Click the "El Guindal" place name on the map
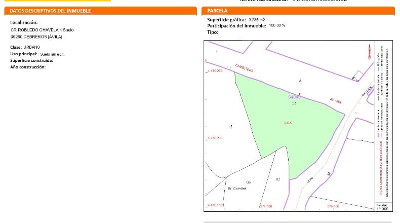 [x=237, y=189]
